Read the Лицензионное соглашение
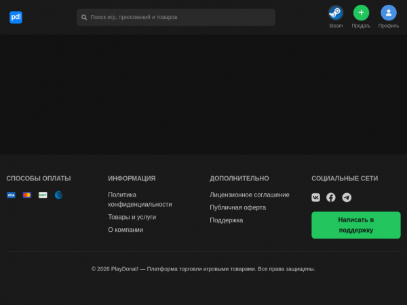The width and height of the screenshot is (407, 305). (249, 195)
